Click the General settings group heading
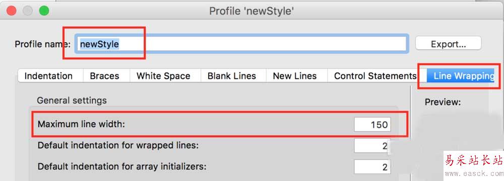 pos(72,101)
